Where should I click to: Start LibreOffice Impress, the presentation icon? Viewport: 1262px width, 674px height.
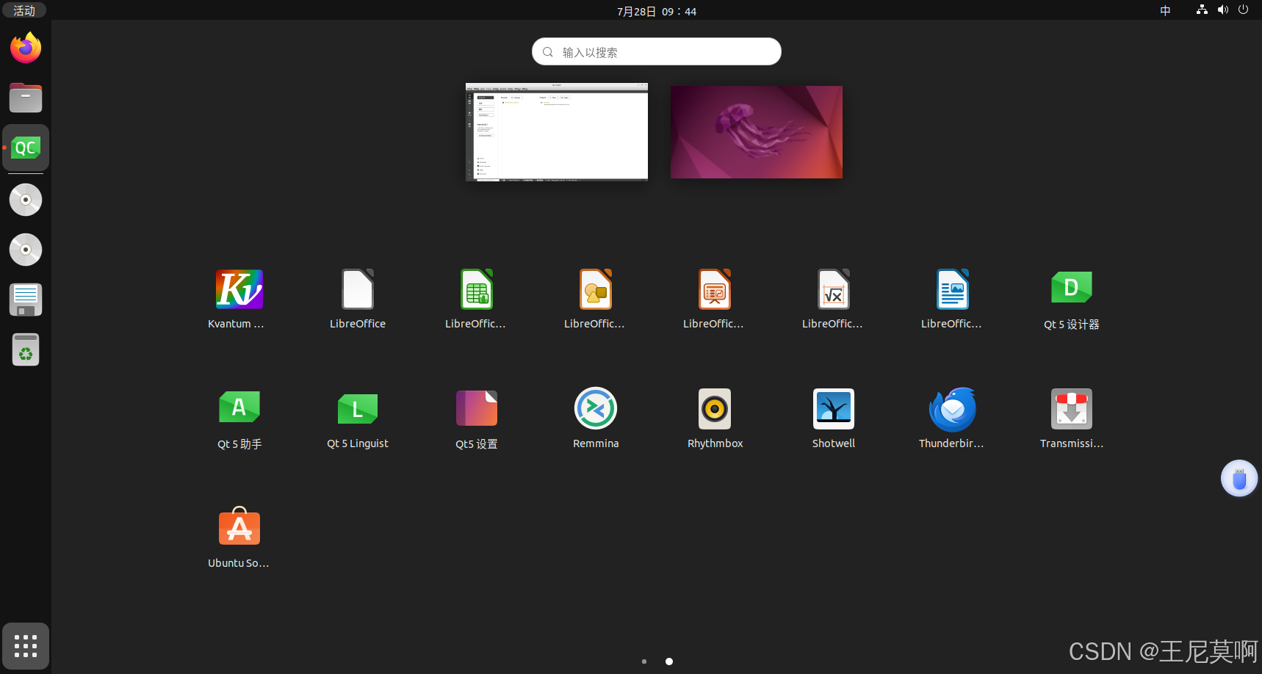715,289
